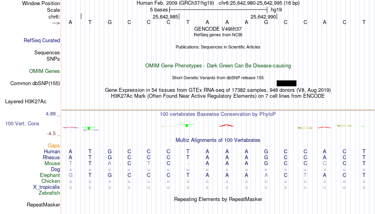Click 'Short Genetic Variants from dbSNP release 155'
This screenshot has height=214, width=375.
(x=218, y=78)
